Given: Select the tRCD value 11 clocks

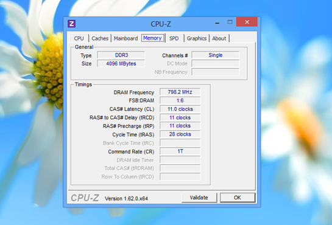Looking at the screenshot, I should [180, 117].
